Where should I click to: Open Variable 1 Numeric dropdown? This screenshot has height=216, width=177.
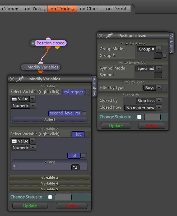(24, 106)
